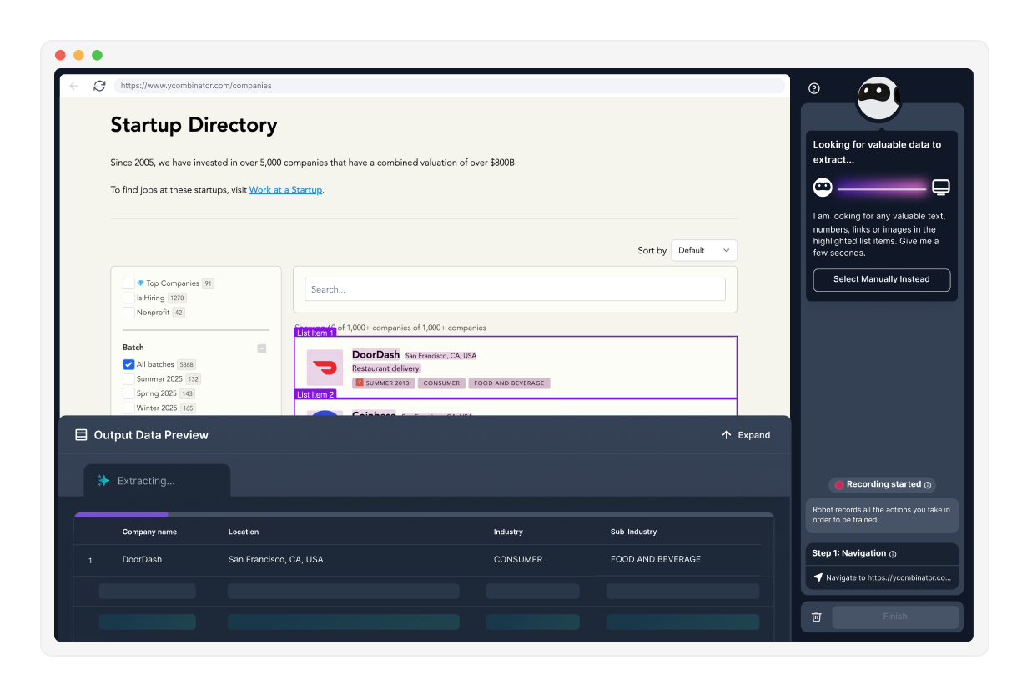Click the DoorDash company name

(x=375, y=354)
